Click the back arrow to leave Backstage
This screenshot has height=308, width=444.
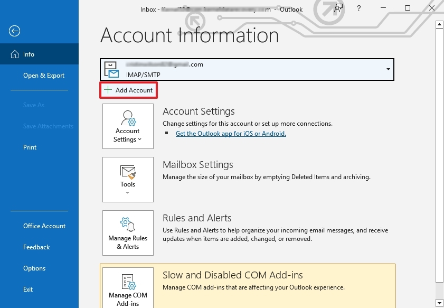tap(14, 31)
